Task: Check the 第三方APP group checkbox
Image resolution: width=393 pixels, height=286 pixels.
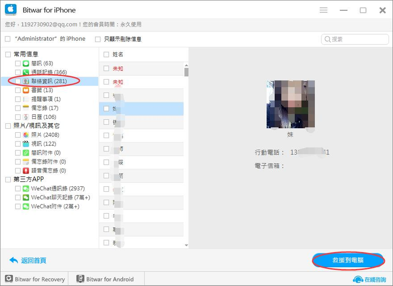Action: [8, 179]
